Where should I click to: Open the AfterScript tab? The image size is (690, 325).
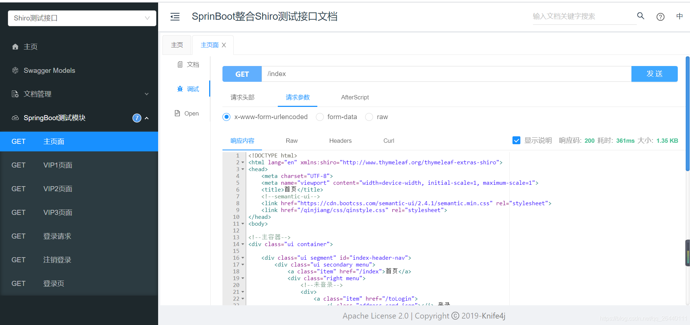(x=355, y=97)
